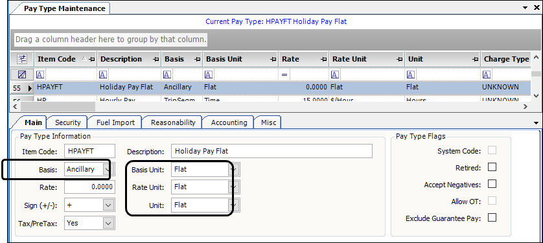Select the HPAYFT Holiday Pay Flat row
Image resolution: width=543 pixels, height=243 pixels.
270,87
